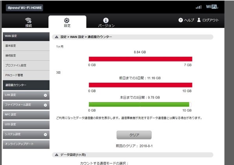Open the NFC 設定 section
The width and height of the screenshot is (234, 165).
click(26, 115)
